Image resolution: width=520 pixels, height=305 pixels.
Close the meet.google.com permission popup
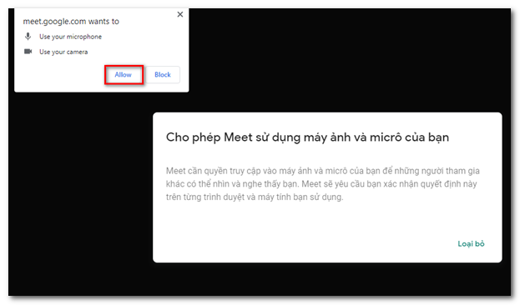(180, 14)
